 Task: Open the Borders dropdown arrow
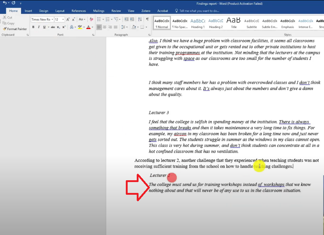pyautogui.click(x=146, y=27)
